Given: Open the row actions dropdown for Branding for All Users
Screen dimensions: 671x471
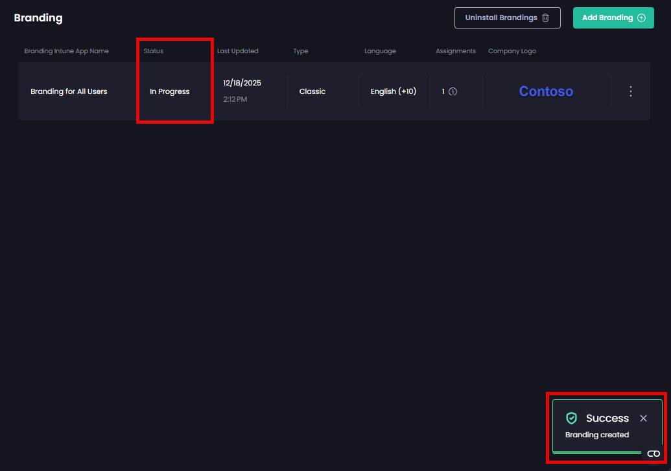Looking at the screenshot, I should [630, 91].
